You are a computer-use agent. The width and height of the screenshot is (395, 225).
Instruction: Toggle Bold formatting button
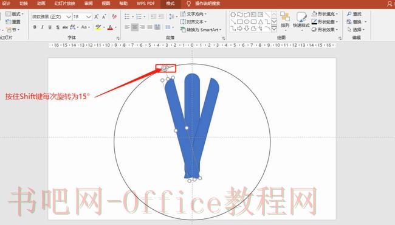35,27
